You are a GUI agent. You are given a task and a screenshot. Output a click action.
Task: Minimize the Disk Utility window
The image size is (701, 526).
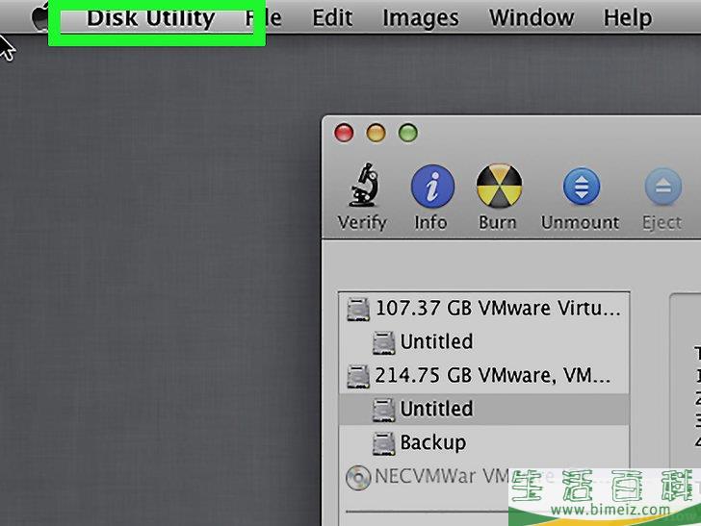pyautogui.click(x=376, y=133)
